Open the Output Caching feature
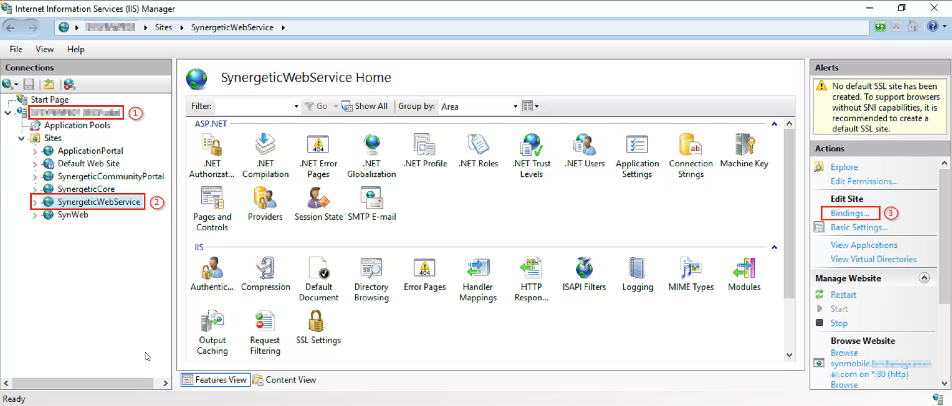 (212, 333)
